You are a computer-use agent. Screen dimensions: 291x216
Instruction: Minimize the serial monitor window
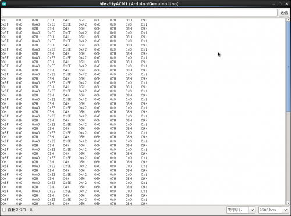click(274, 4)
